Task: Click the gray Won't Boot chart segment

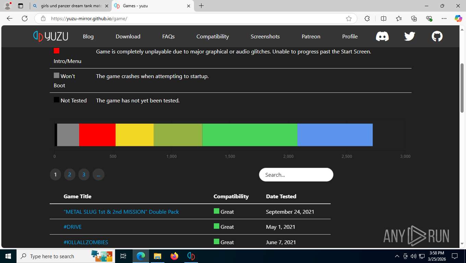Action: coord(68,135)
